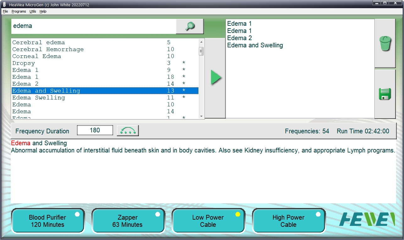Select Cerebral edema in the results list

coord(39,43)
